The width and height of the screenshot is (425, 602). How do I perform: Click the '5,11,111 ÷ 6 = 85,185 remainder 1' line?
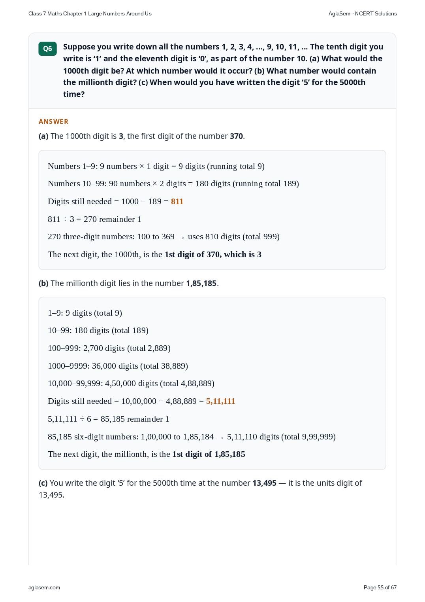[x=109, y=419]
